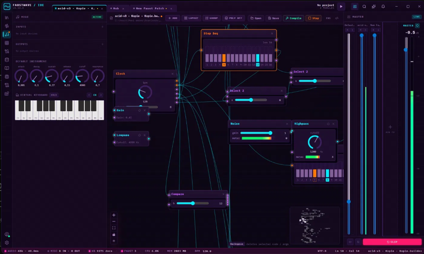This screenshot has width=424, height=254.
Task: Switch to the acid-v3 - Kopie tab
Action: [76, 8]
